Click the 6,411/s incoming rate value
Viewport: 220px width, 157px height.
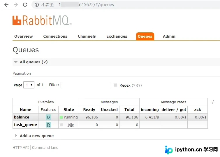[152, 117]
